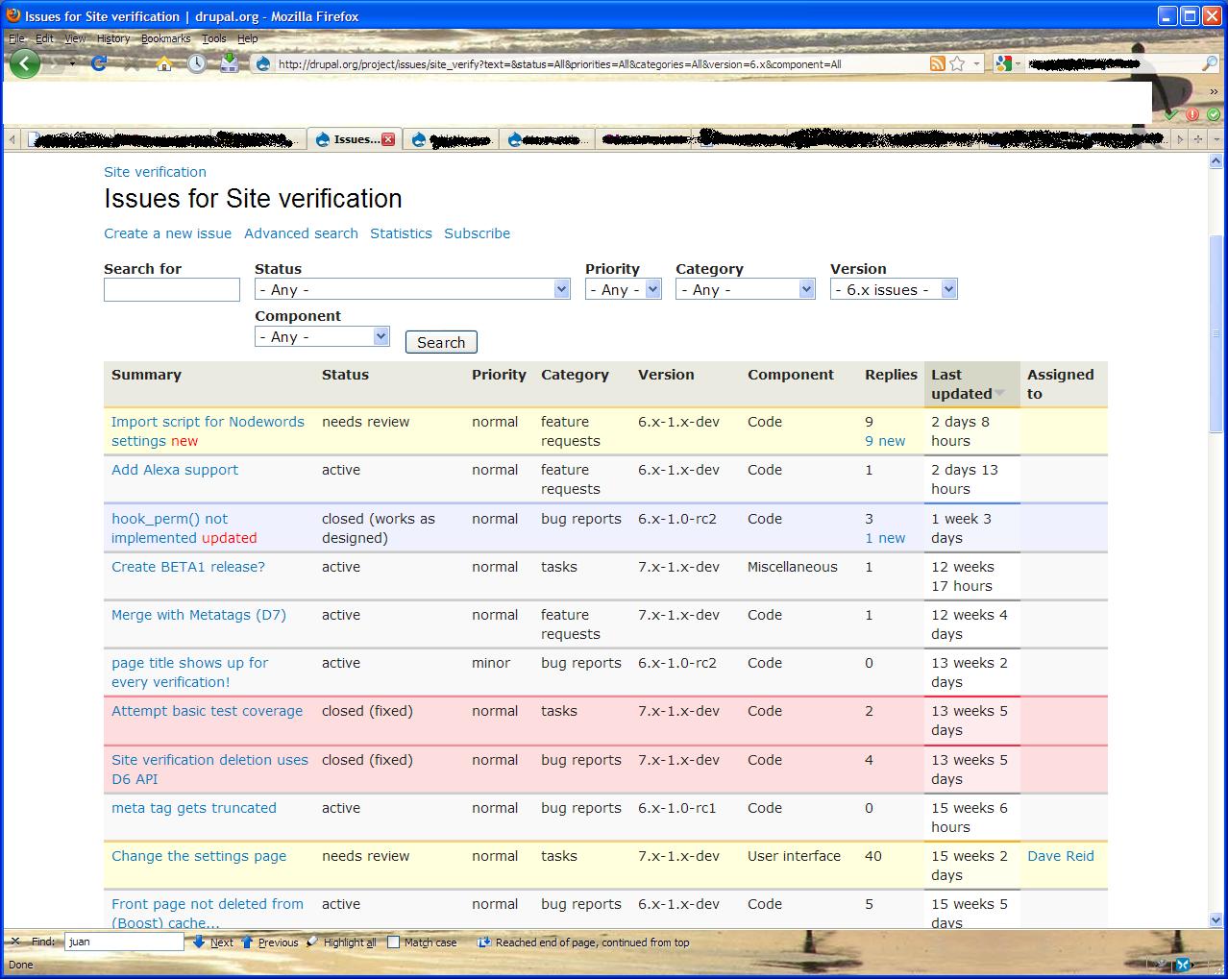This screenshot has width=1228, height=979.
Task: Open the Statistics link
Action: (x=401, y=233)
